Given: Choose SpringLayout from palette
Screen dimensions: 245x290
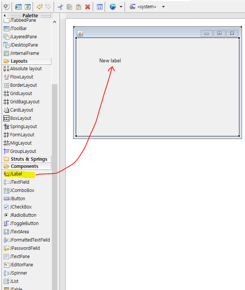Looking at the screenshot, I should coord(20,127).
